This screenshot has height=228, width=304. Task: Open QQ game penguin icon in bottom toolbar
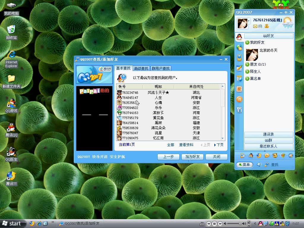click(251, 156)
